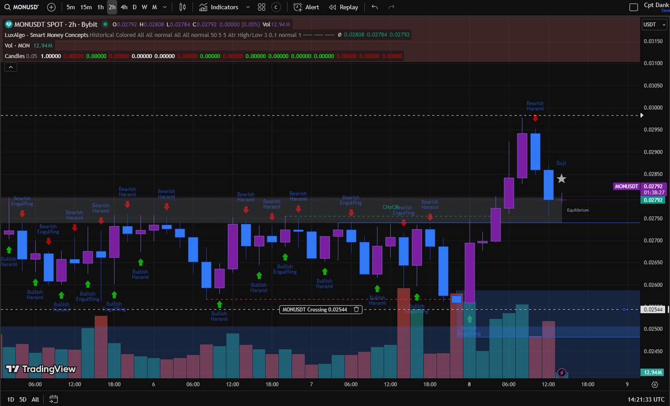The width and height of the screenshot is (670, 406).
Task: Click the 0.03000 price axis label
Action: [x=653, y=108]
